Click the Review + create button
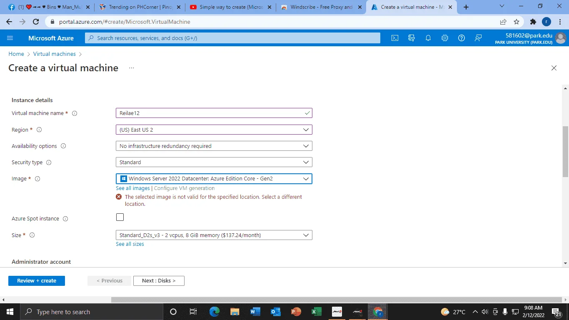The image size is (569, 320). (x=37, y=281)
